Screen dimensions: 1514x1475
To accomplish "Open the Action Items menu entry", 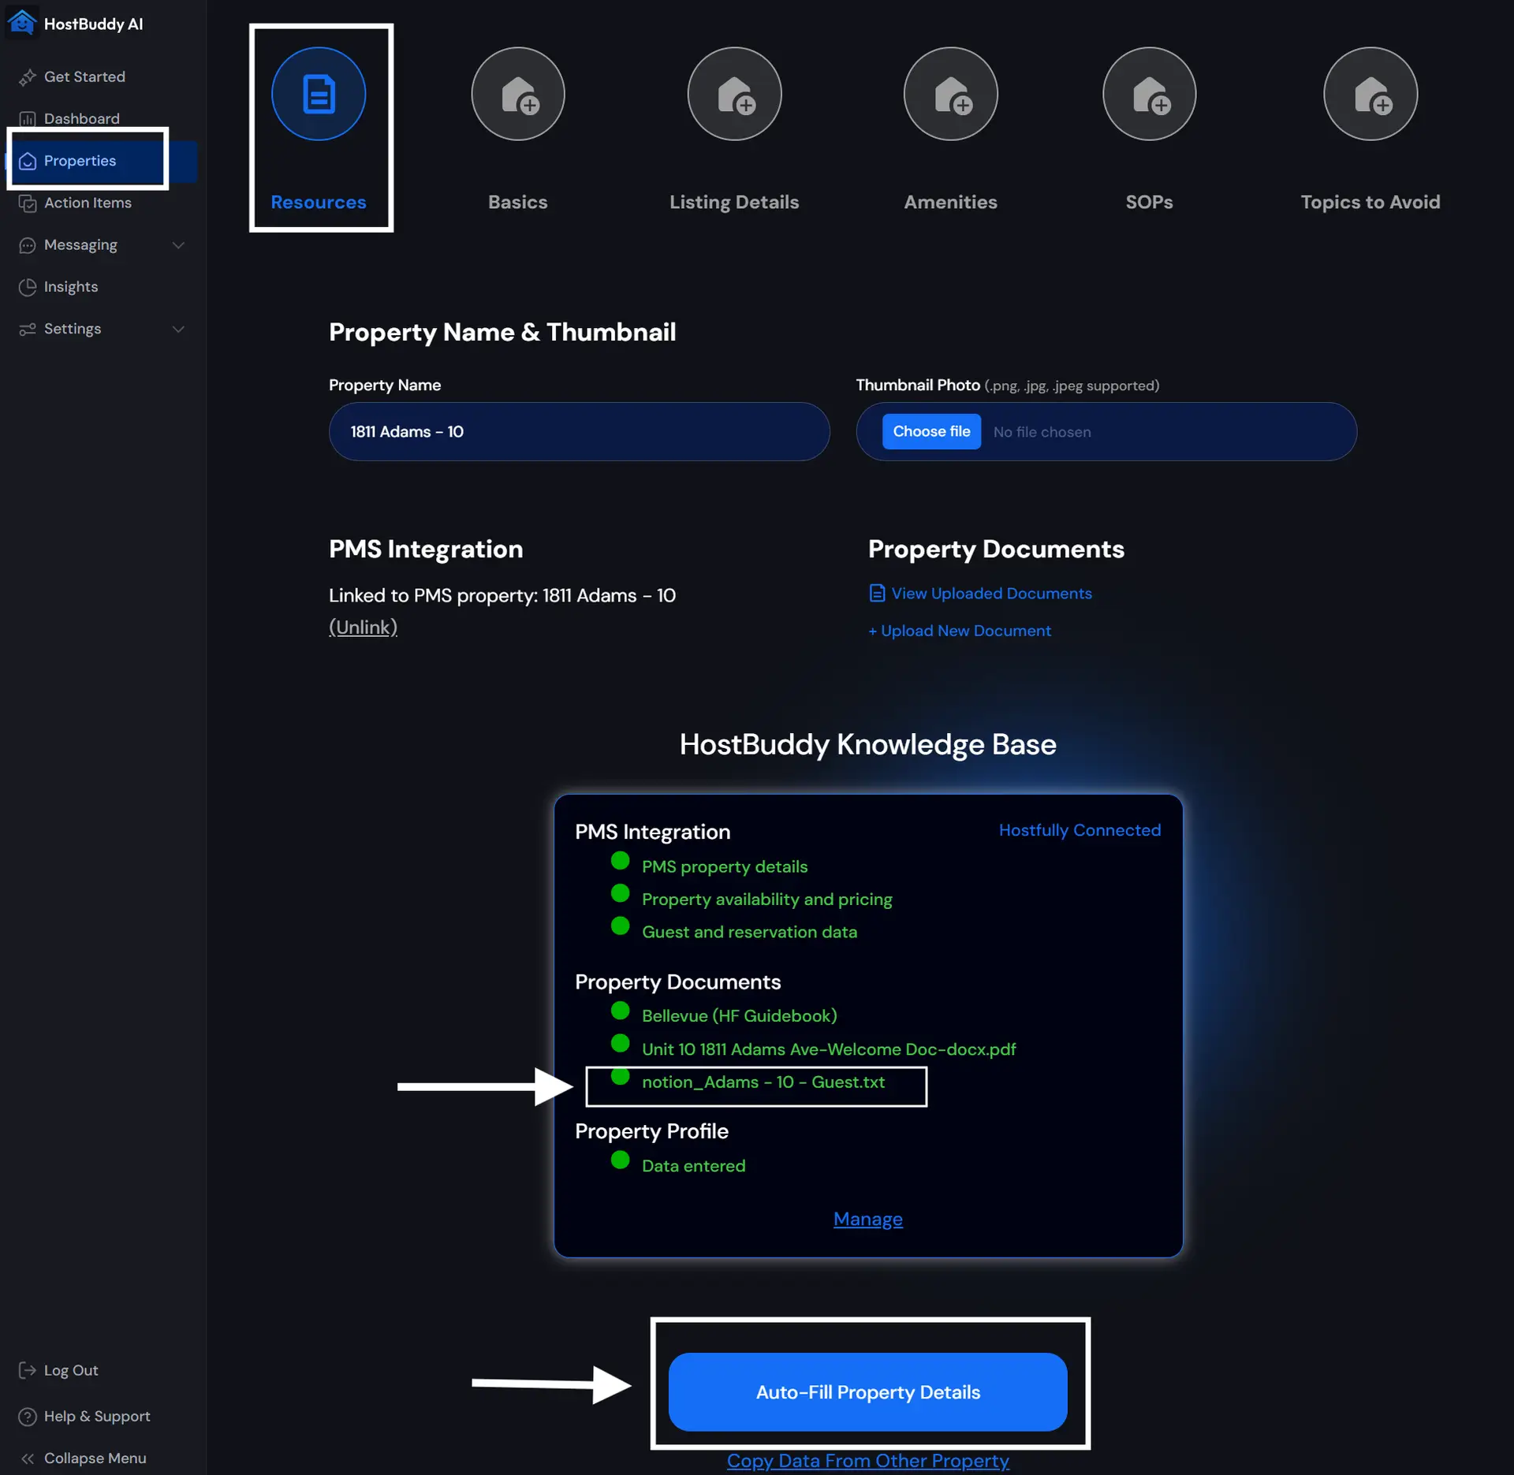I will [x=88, y=203].
